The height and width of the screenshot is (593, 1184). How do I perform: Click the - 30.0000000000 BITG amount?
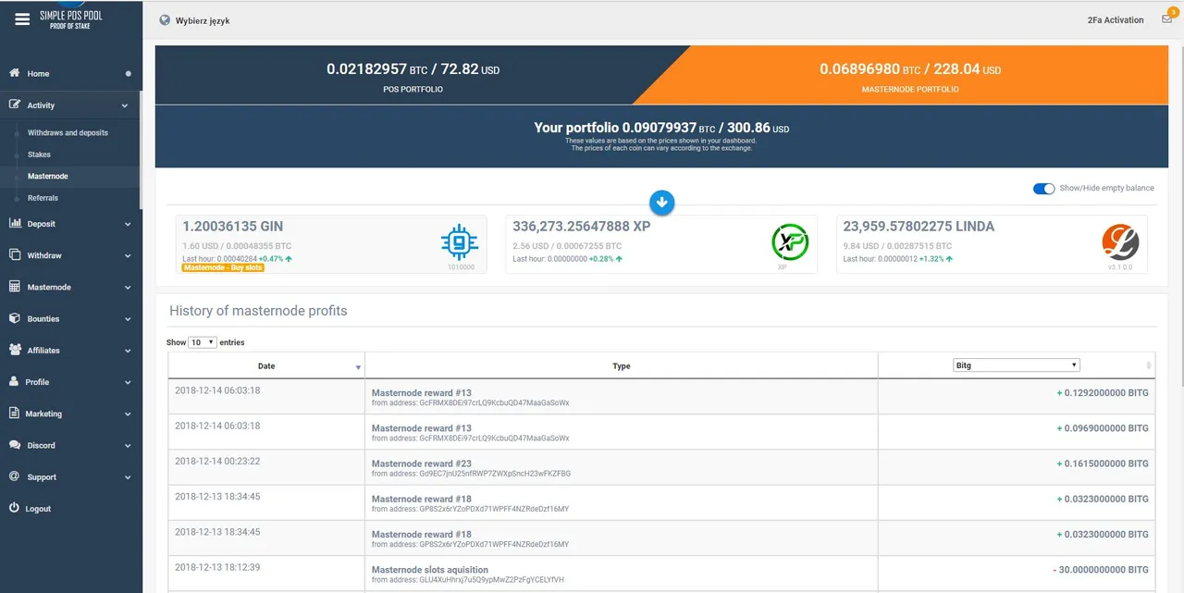click(1101, 570)
